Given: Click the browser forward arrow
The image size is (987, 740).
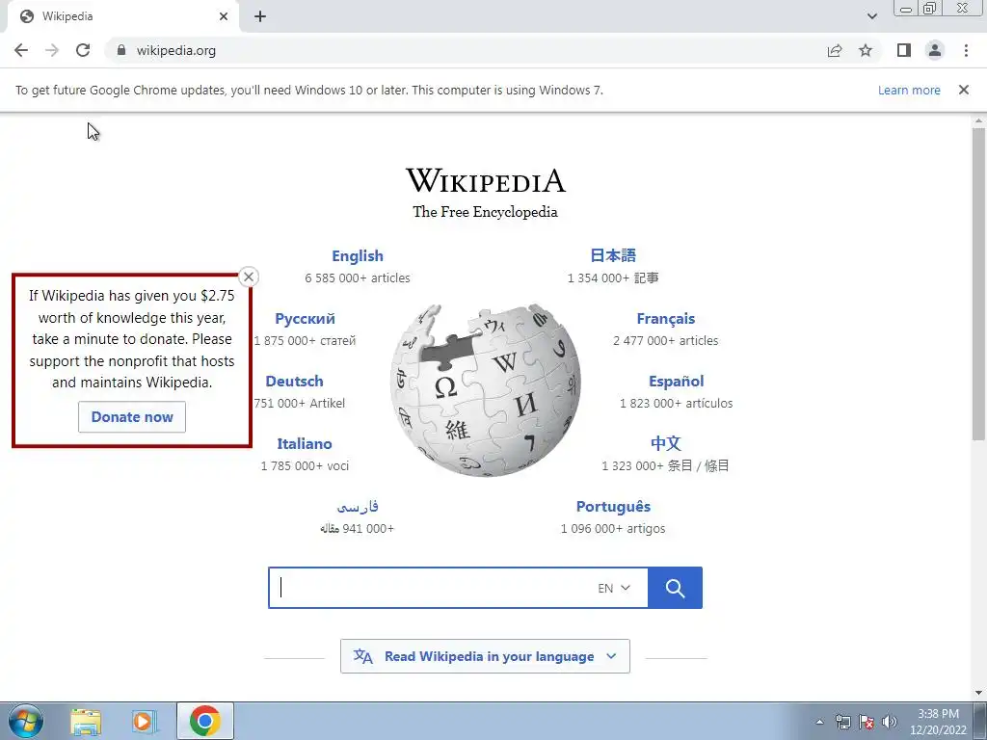Looking at the screenshot, I should tap(52, 50).
